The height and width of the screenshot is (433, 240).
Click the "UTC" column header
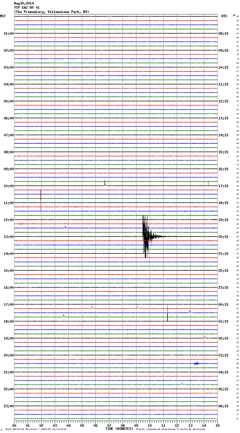click(x=224, y=16)
